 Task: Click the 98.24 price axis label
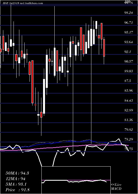129,13
